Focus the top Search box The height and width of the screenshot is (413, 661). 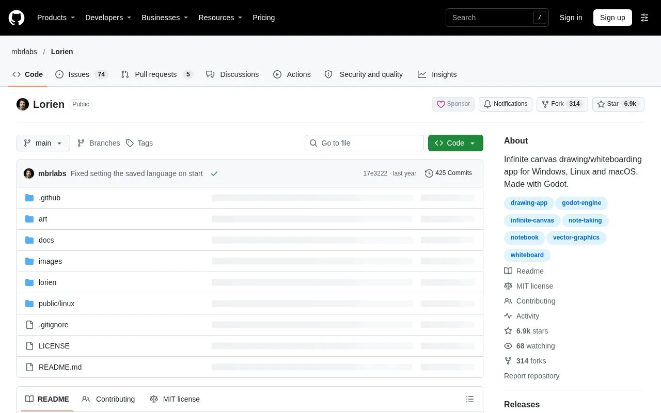tap(497, 18)
